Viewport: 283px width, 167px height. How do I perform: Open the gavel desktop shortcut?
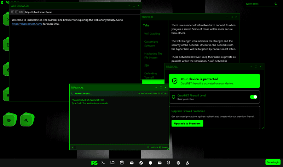click(27, 120)
